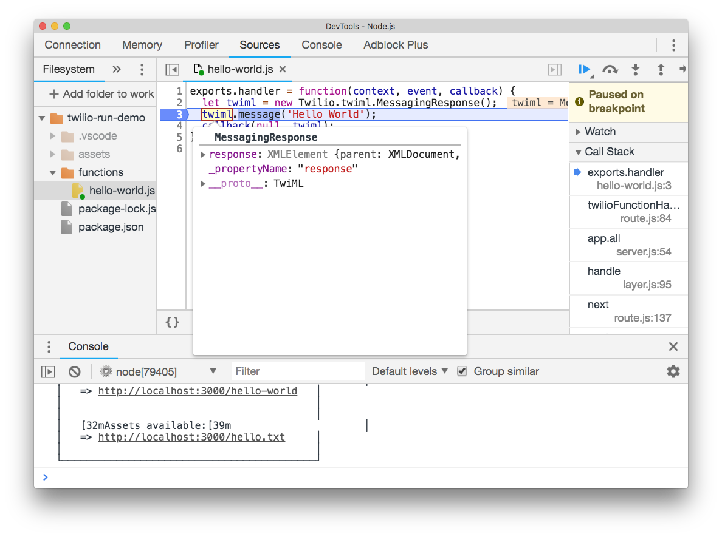Resume script execution with the blue play button
Screen dimensions: 722x537
pyautogui.click(x=584, y=69)
